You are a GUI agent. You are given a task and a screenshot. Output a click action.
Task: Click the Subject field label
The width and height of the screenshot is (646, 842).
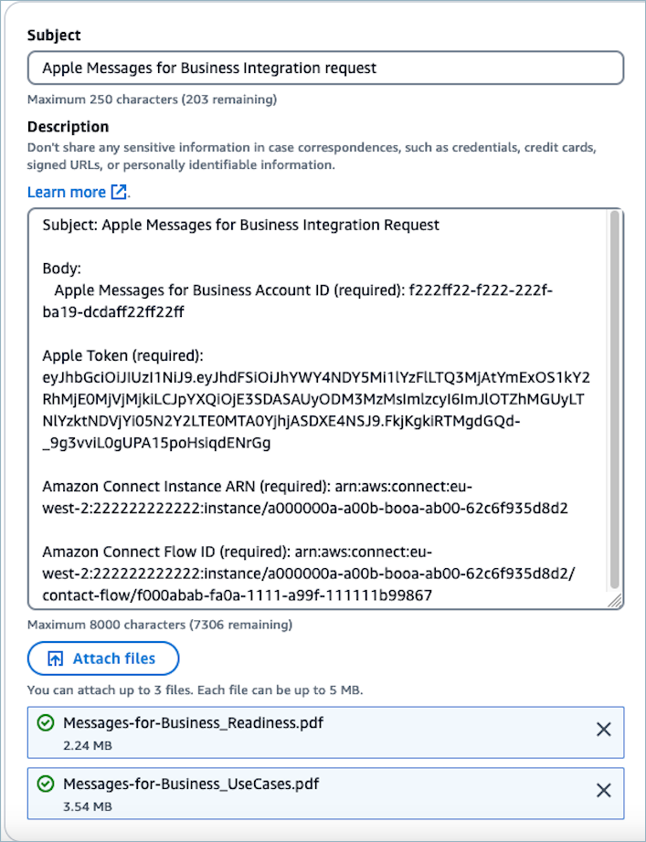point(54,35)
